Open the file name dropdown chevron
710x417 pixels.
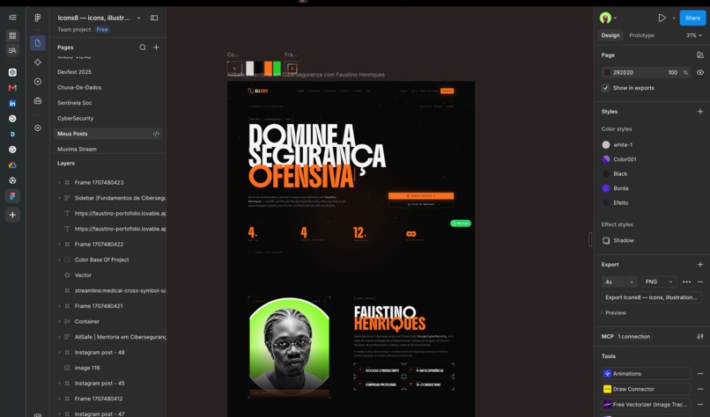click(138, 18)
